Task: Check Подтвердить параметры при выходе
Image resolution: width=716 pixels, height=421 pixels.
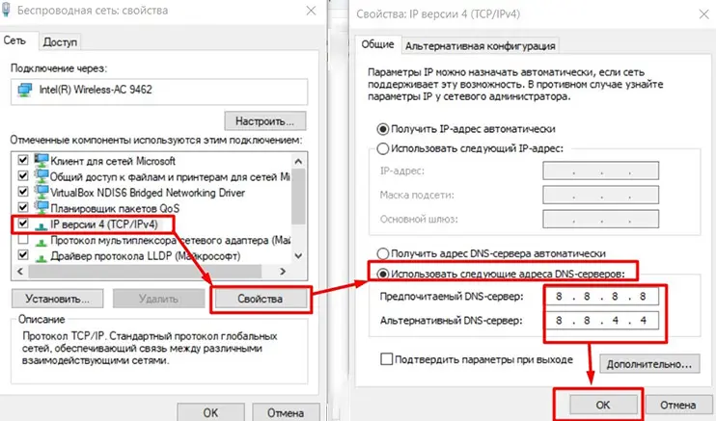Action: coord(386,359)
